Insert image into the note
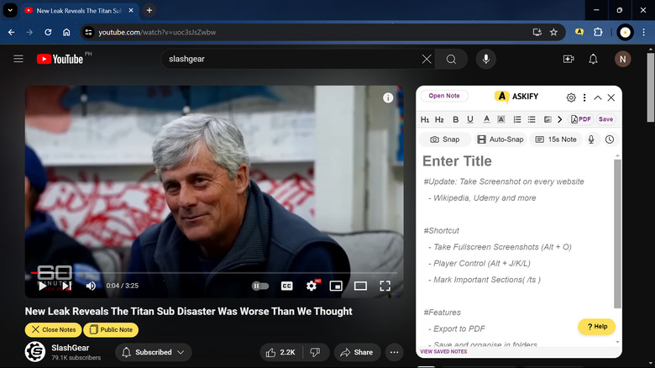This screenshot has width=655, height=368. tap(548, 119)
